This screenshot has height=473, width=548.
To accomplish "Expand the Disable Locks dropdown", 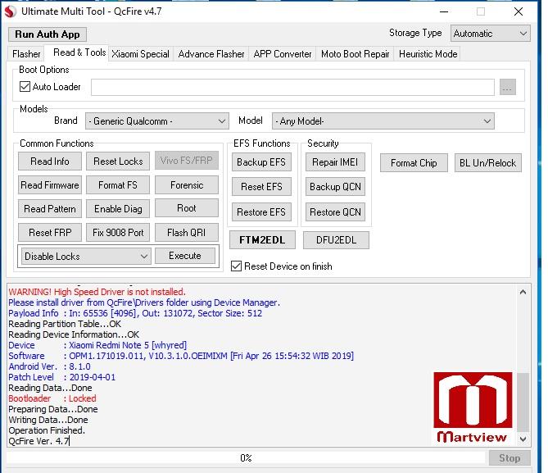I will [86, 257].
